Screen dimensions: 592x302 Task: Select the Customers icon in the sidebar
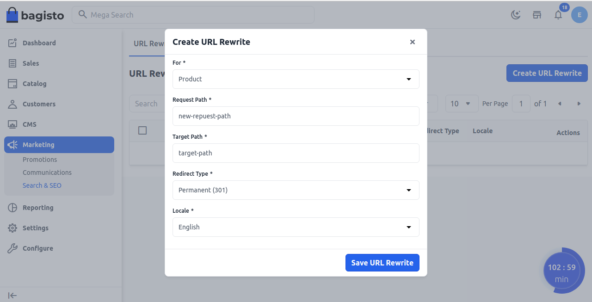[12, 104]
